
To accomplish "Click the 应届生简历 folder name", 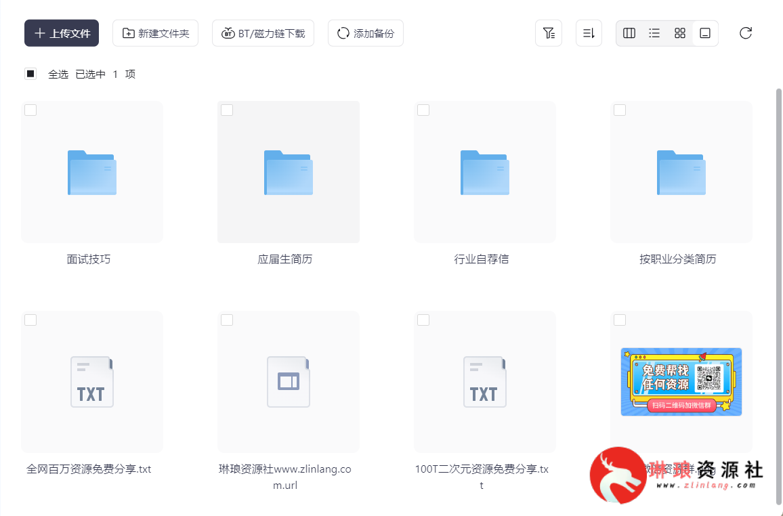I will point(285,259).
